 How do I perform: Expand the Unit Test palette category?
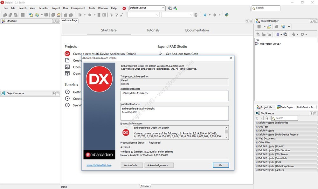coord(257,127)
